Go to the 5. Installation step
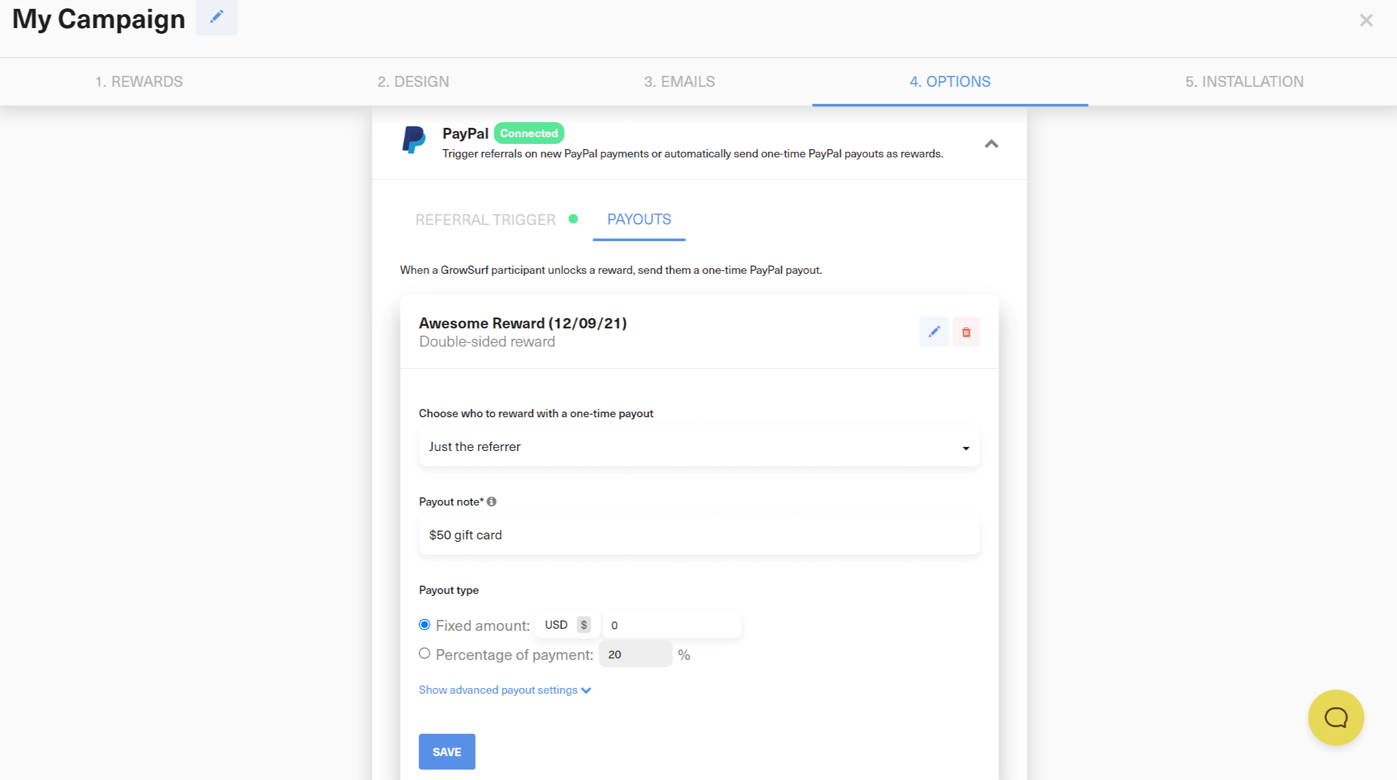Screen dimensions: 1397x780 [1244, 82]
